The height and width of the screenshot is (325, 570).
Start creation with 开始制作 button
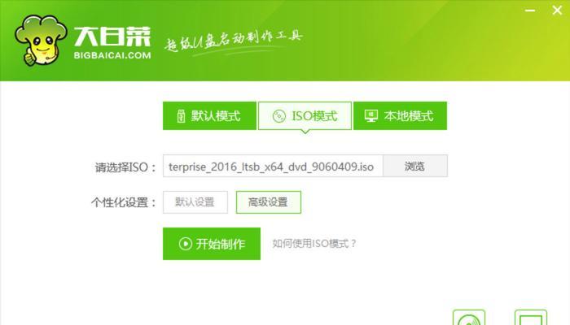(212, 244)
